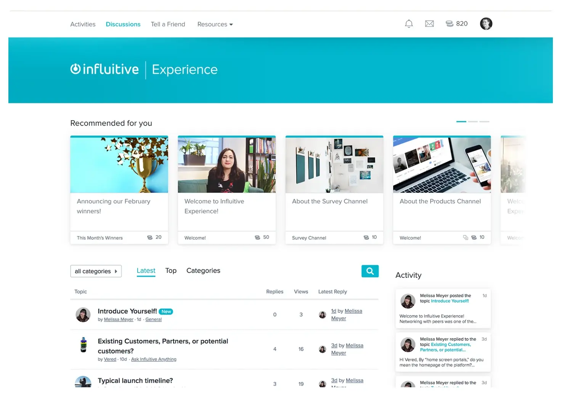Click coin icon on Survey Channel card
This screenshot has height=401, width=583.
(x=366, y=237)
